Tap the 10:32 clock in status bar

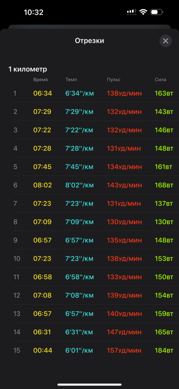[34, 13]
